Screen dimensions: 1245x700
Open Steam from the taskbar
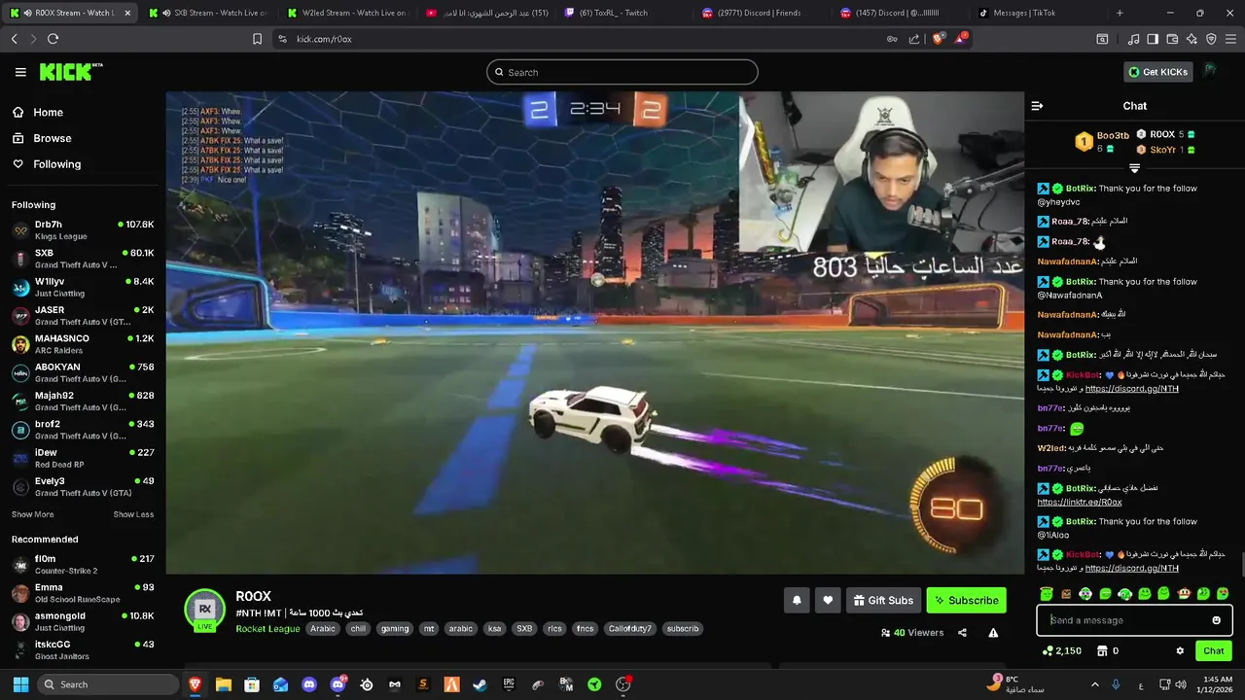[480, 684]
